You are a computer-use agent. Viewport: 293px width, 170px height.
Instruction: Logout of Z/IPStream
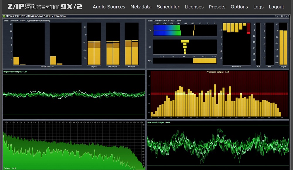(x=276, y=7)
